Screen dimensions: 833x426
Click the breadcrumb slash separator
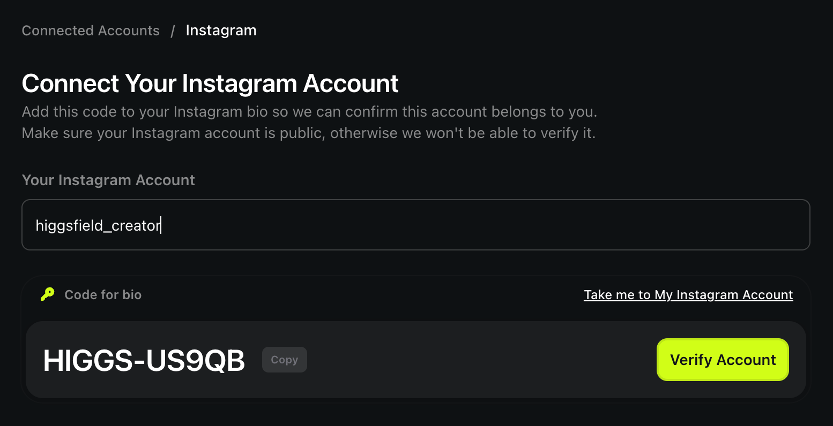(173, 31)
